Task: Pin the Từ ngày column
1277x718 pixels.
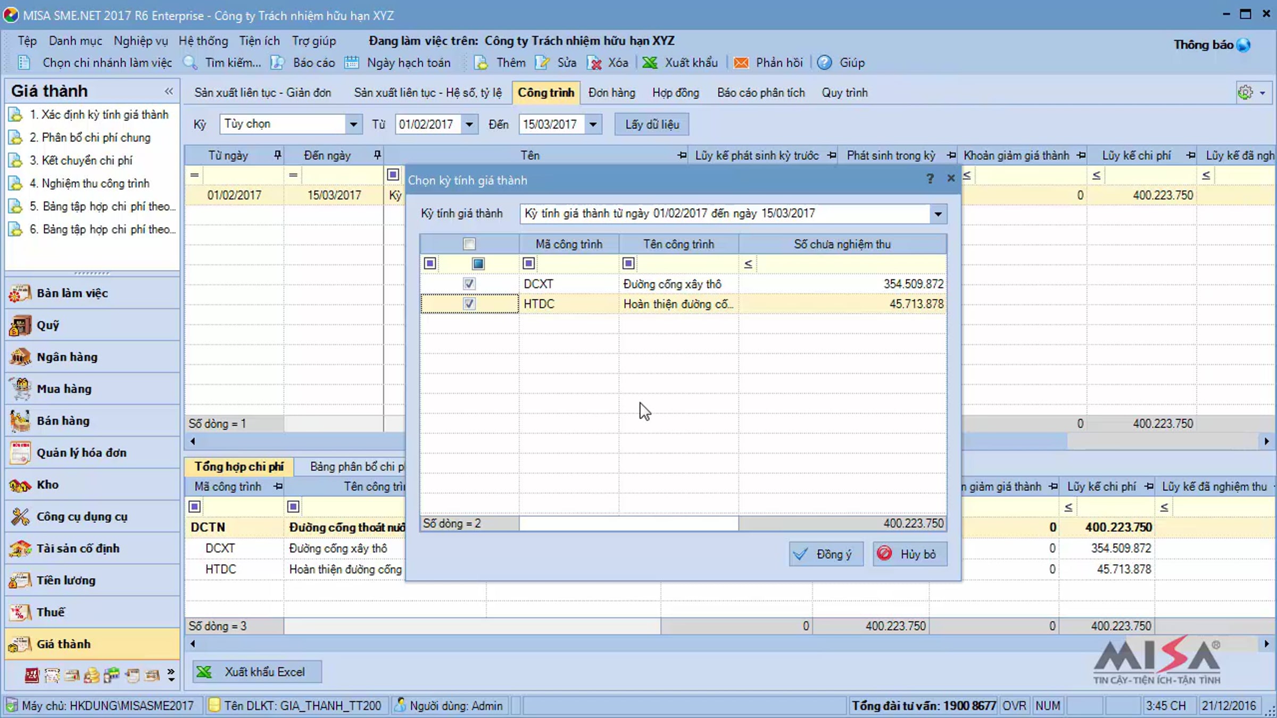Action: [277, 155]
